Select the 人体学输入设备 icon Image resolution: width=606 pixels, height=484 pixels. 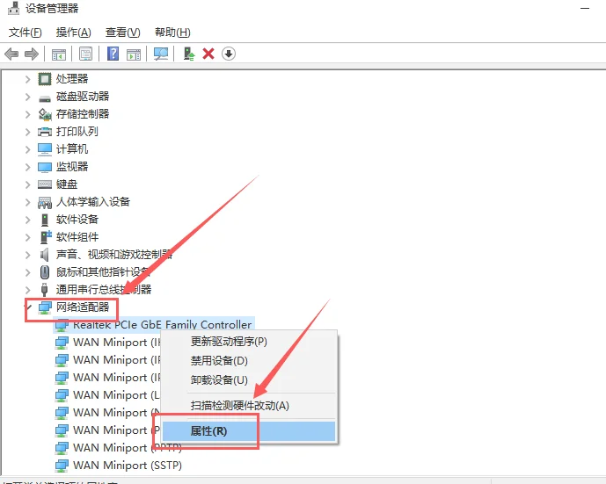[45, 202]
